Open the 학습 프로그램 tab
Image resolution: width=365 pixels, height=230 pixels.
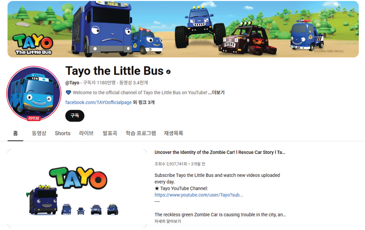click(141, 133)
